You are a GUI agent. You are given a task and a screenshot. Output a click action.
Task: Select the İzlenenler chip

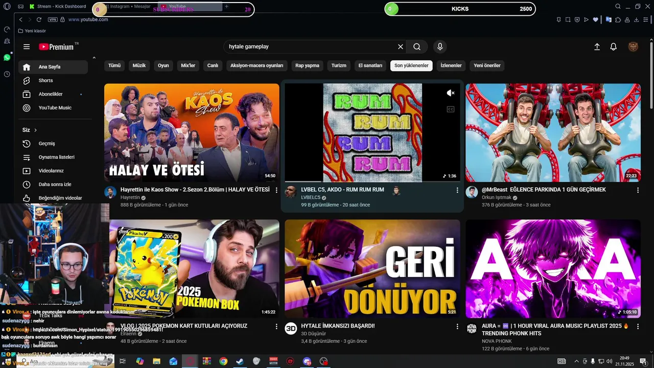click(x=451, y=65)
